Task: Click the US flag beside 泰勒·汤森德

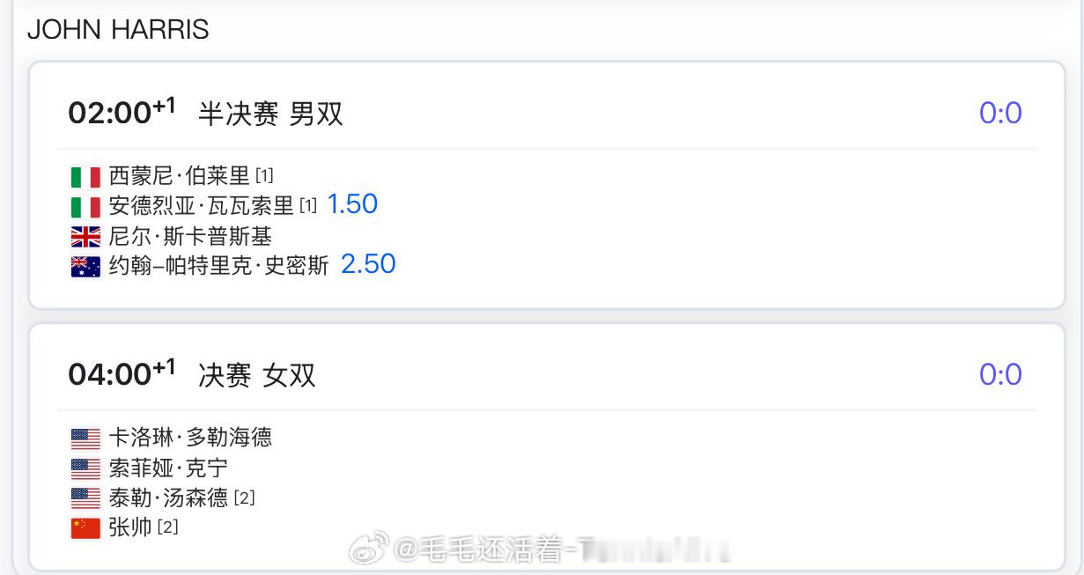Action: tap(85, 498)
